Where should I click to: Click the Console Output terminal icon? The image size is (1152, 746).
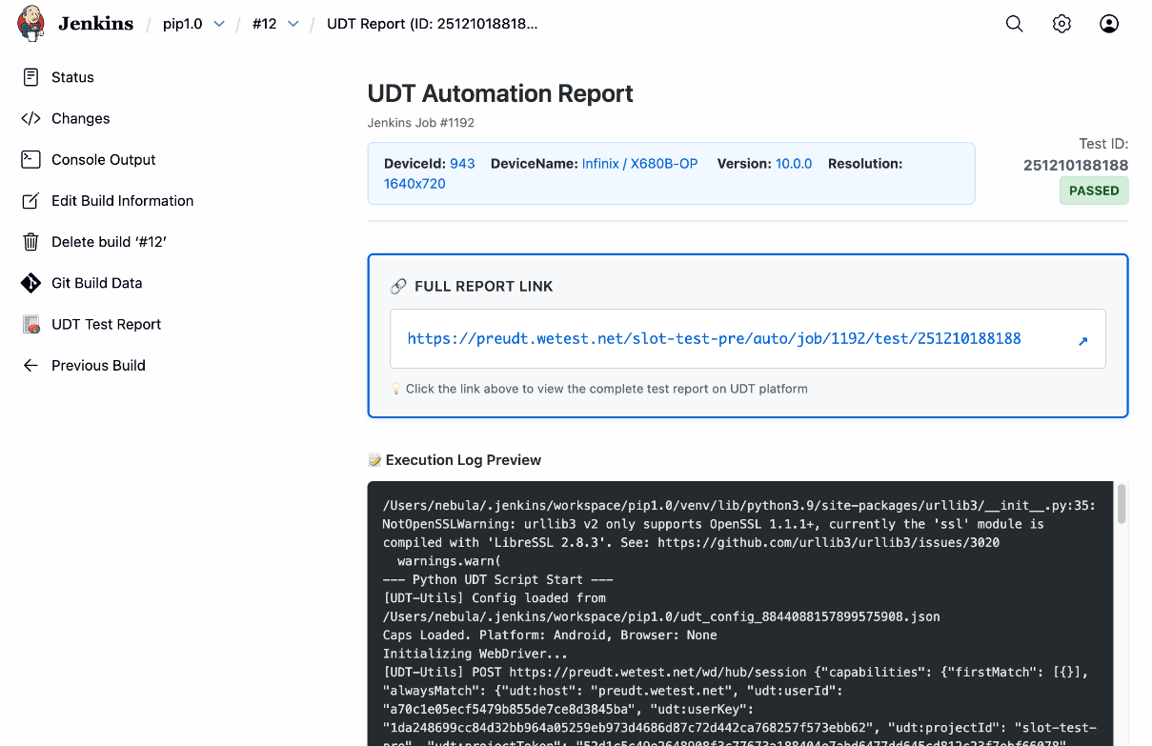pos(31,160)
